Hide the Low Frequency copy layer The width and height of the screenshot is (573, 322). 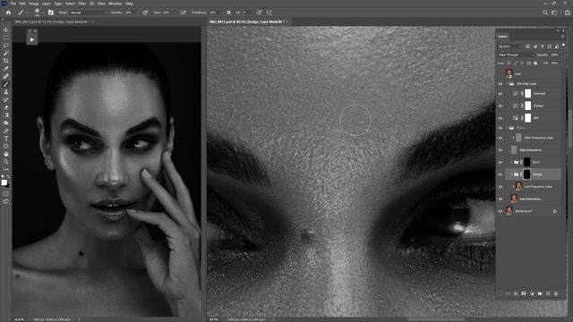[500, 187]
